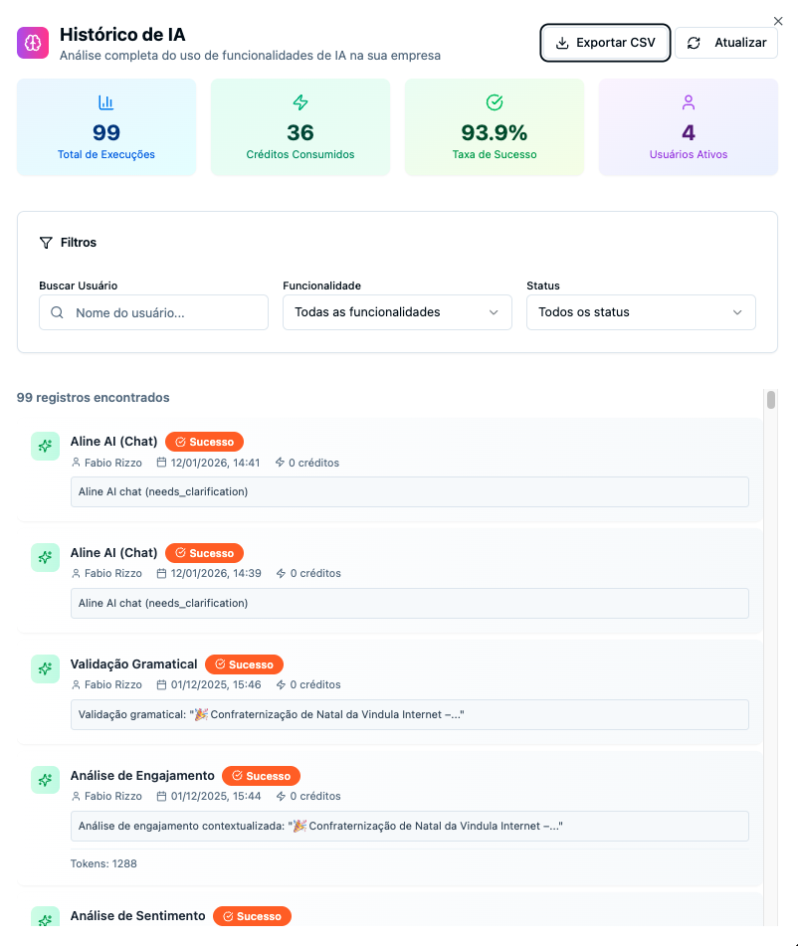The width and height of the screenshot is (798, 946).
Task: Click the lightning icon on Créditos Consumidos card
Action: 299,102
